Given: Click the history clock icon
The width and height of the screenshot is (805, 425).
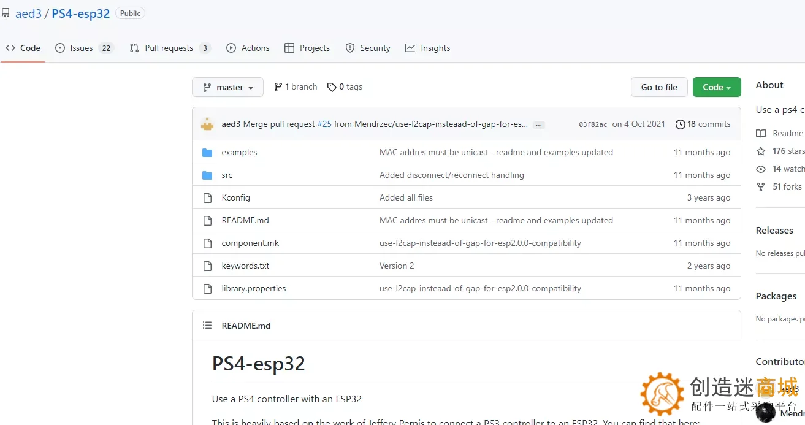Looking at the screenshot, I should 680,124.
